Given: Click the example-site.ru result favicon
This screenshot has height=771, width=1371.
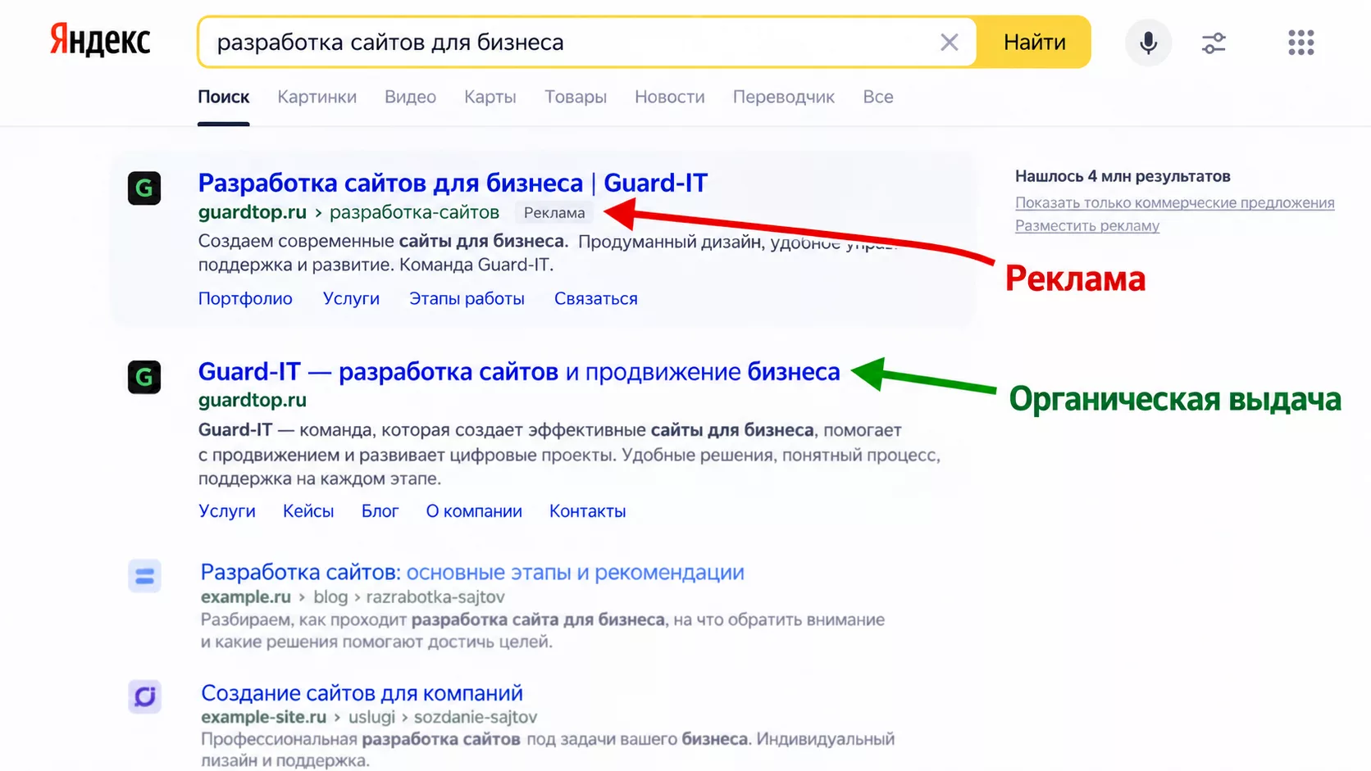Looking at the screenshot, I should click(144, 696).
